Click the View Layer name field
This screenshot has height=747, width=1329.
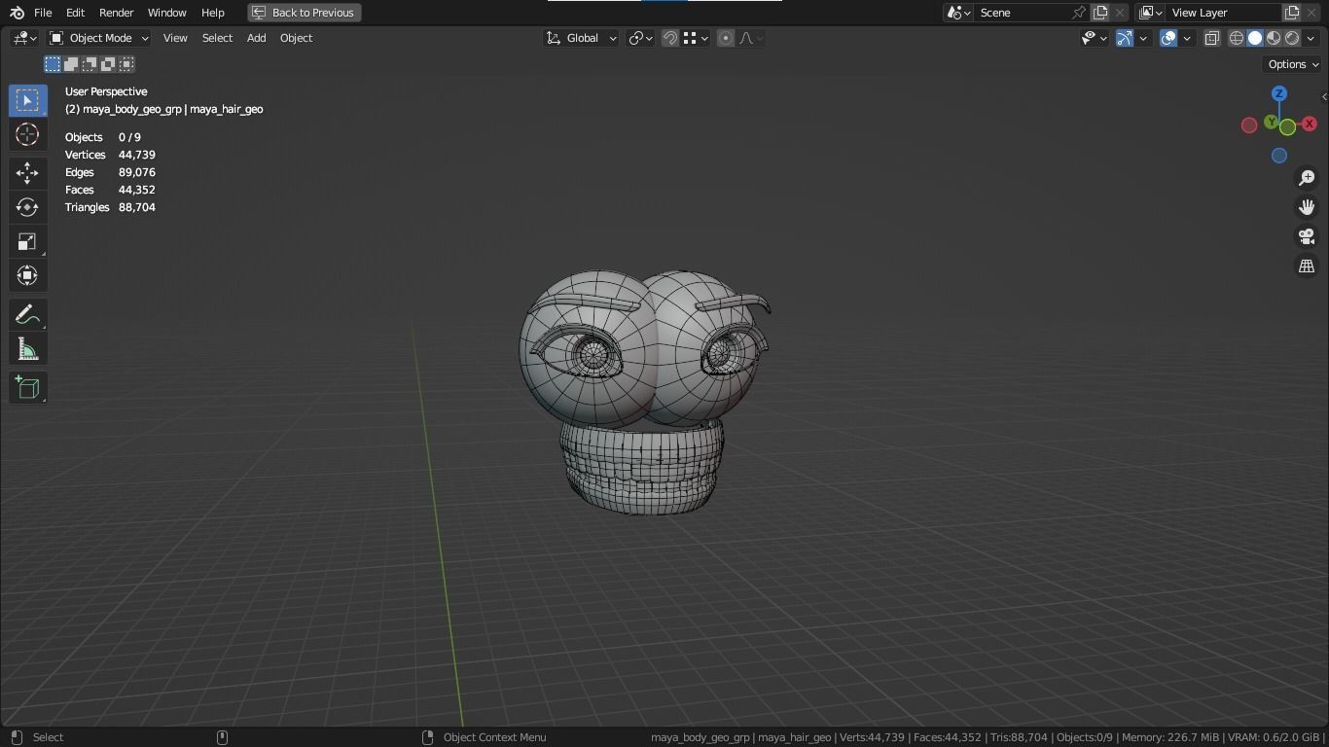[x=1224, y=13]
